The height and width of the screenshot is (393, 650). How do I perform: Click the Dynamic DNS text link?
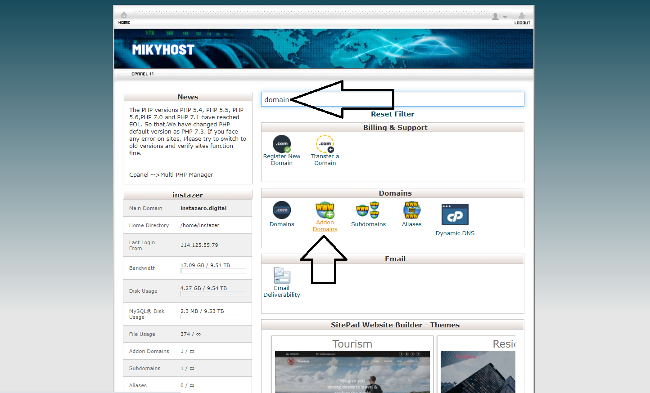click(x=455, y=233)
